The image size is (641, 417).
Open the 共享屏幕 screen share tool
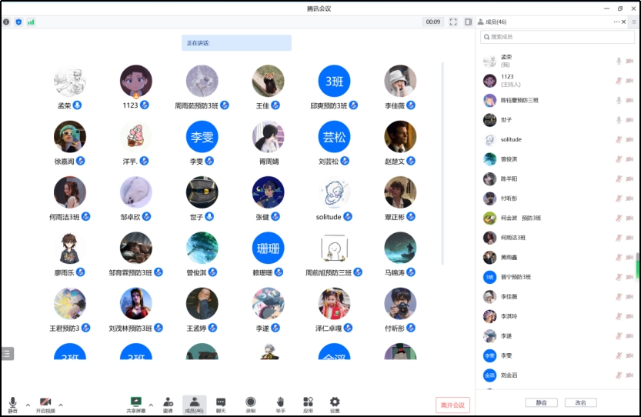pos(135,403)
